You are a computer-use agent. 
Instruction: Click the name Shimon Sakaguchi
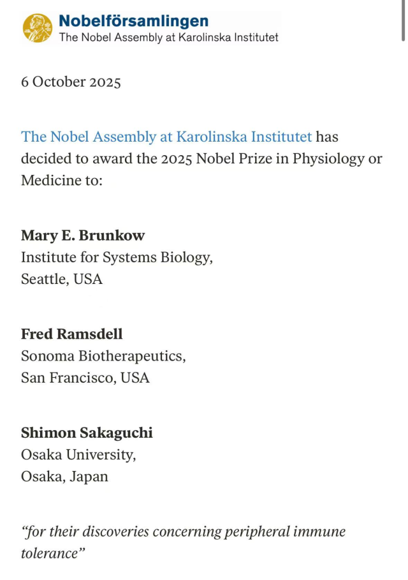(87, 433)
